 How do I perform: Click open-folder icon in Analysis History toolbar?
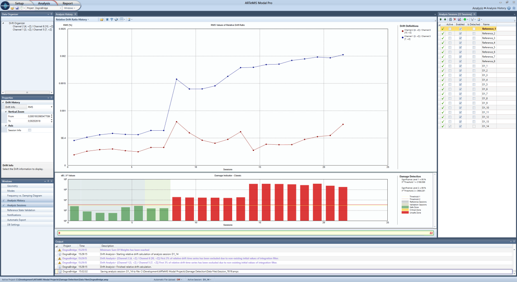(101, 19)
